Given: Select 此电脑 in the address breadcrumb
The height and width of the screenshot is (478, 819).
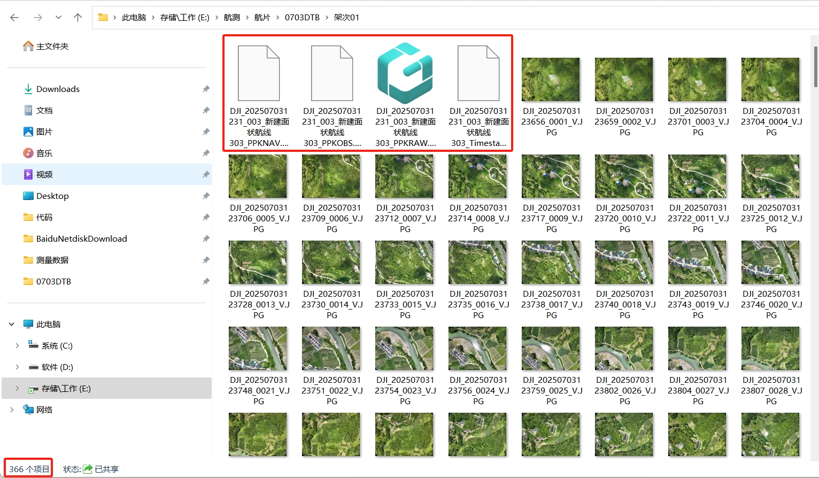Looking at the screenshot, I should [134, 17].
